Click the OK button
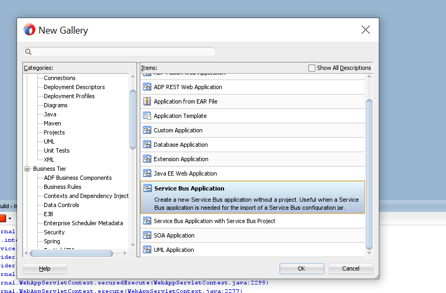The image size is (446, 293). pyautogui.click(x=302, y=268)
